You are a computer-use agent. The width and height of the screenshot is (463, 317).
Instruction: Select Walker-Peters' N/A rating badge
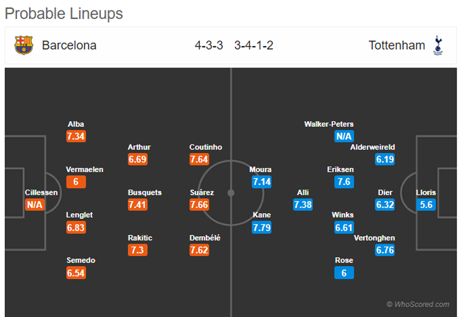click(344, 136)
